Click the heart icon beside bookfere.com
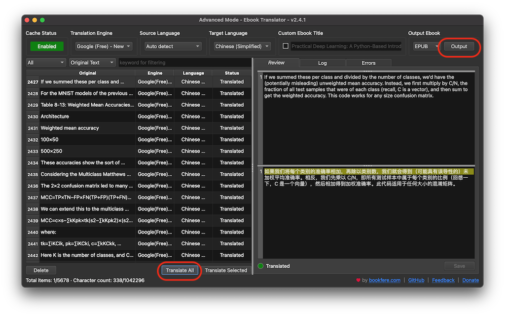Screen dimensions: 505x316 coord(359,280)
